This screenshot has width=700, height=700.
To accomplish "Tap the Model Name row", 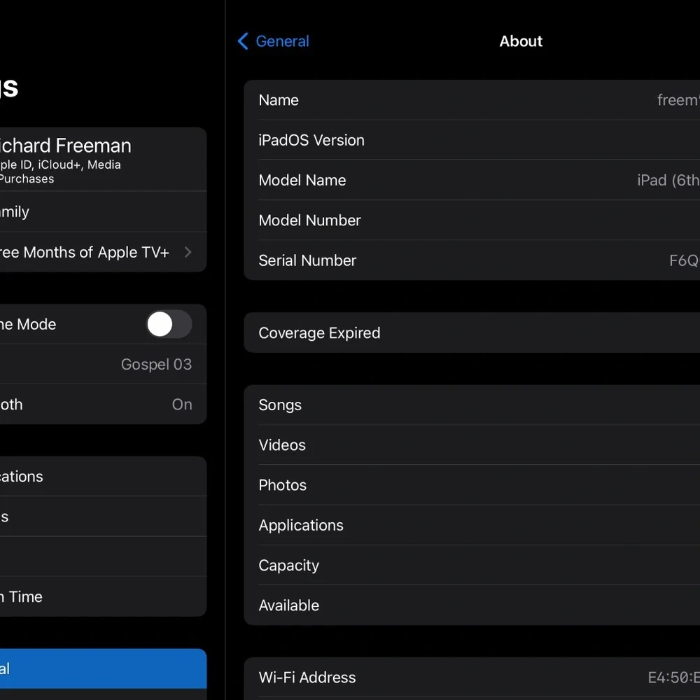I will click(x=472, y=181).
